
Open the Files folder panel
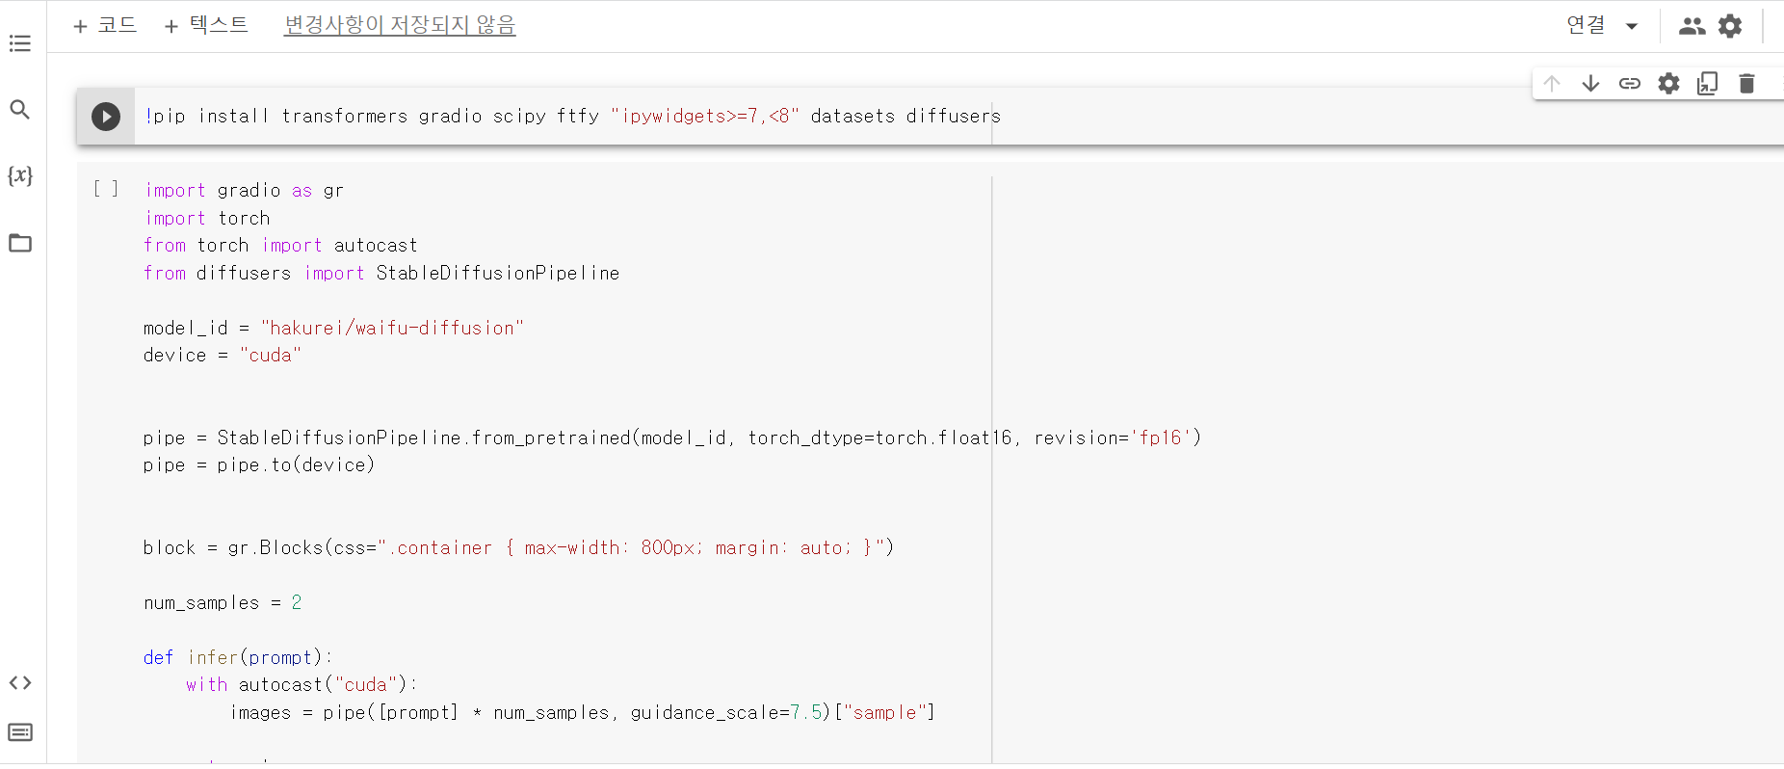(20, 243)
